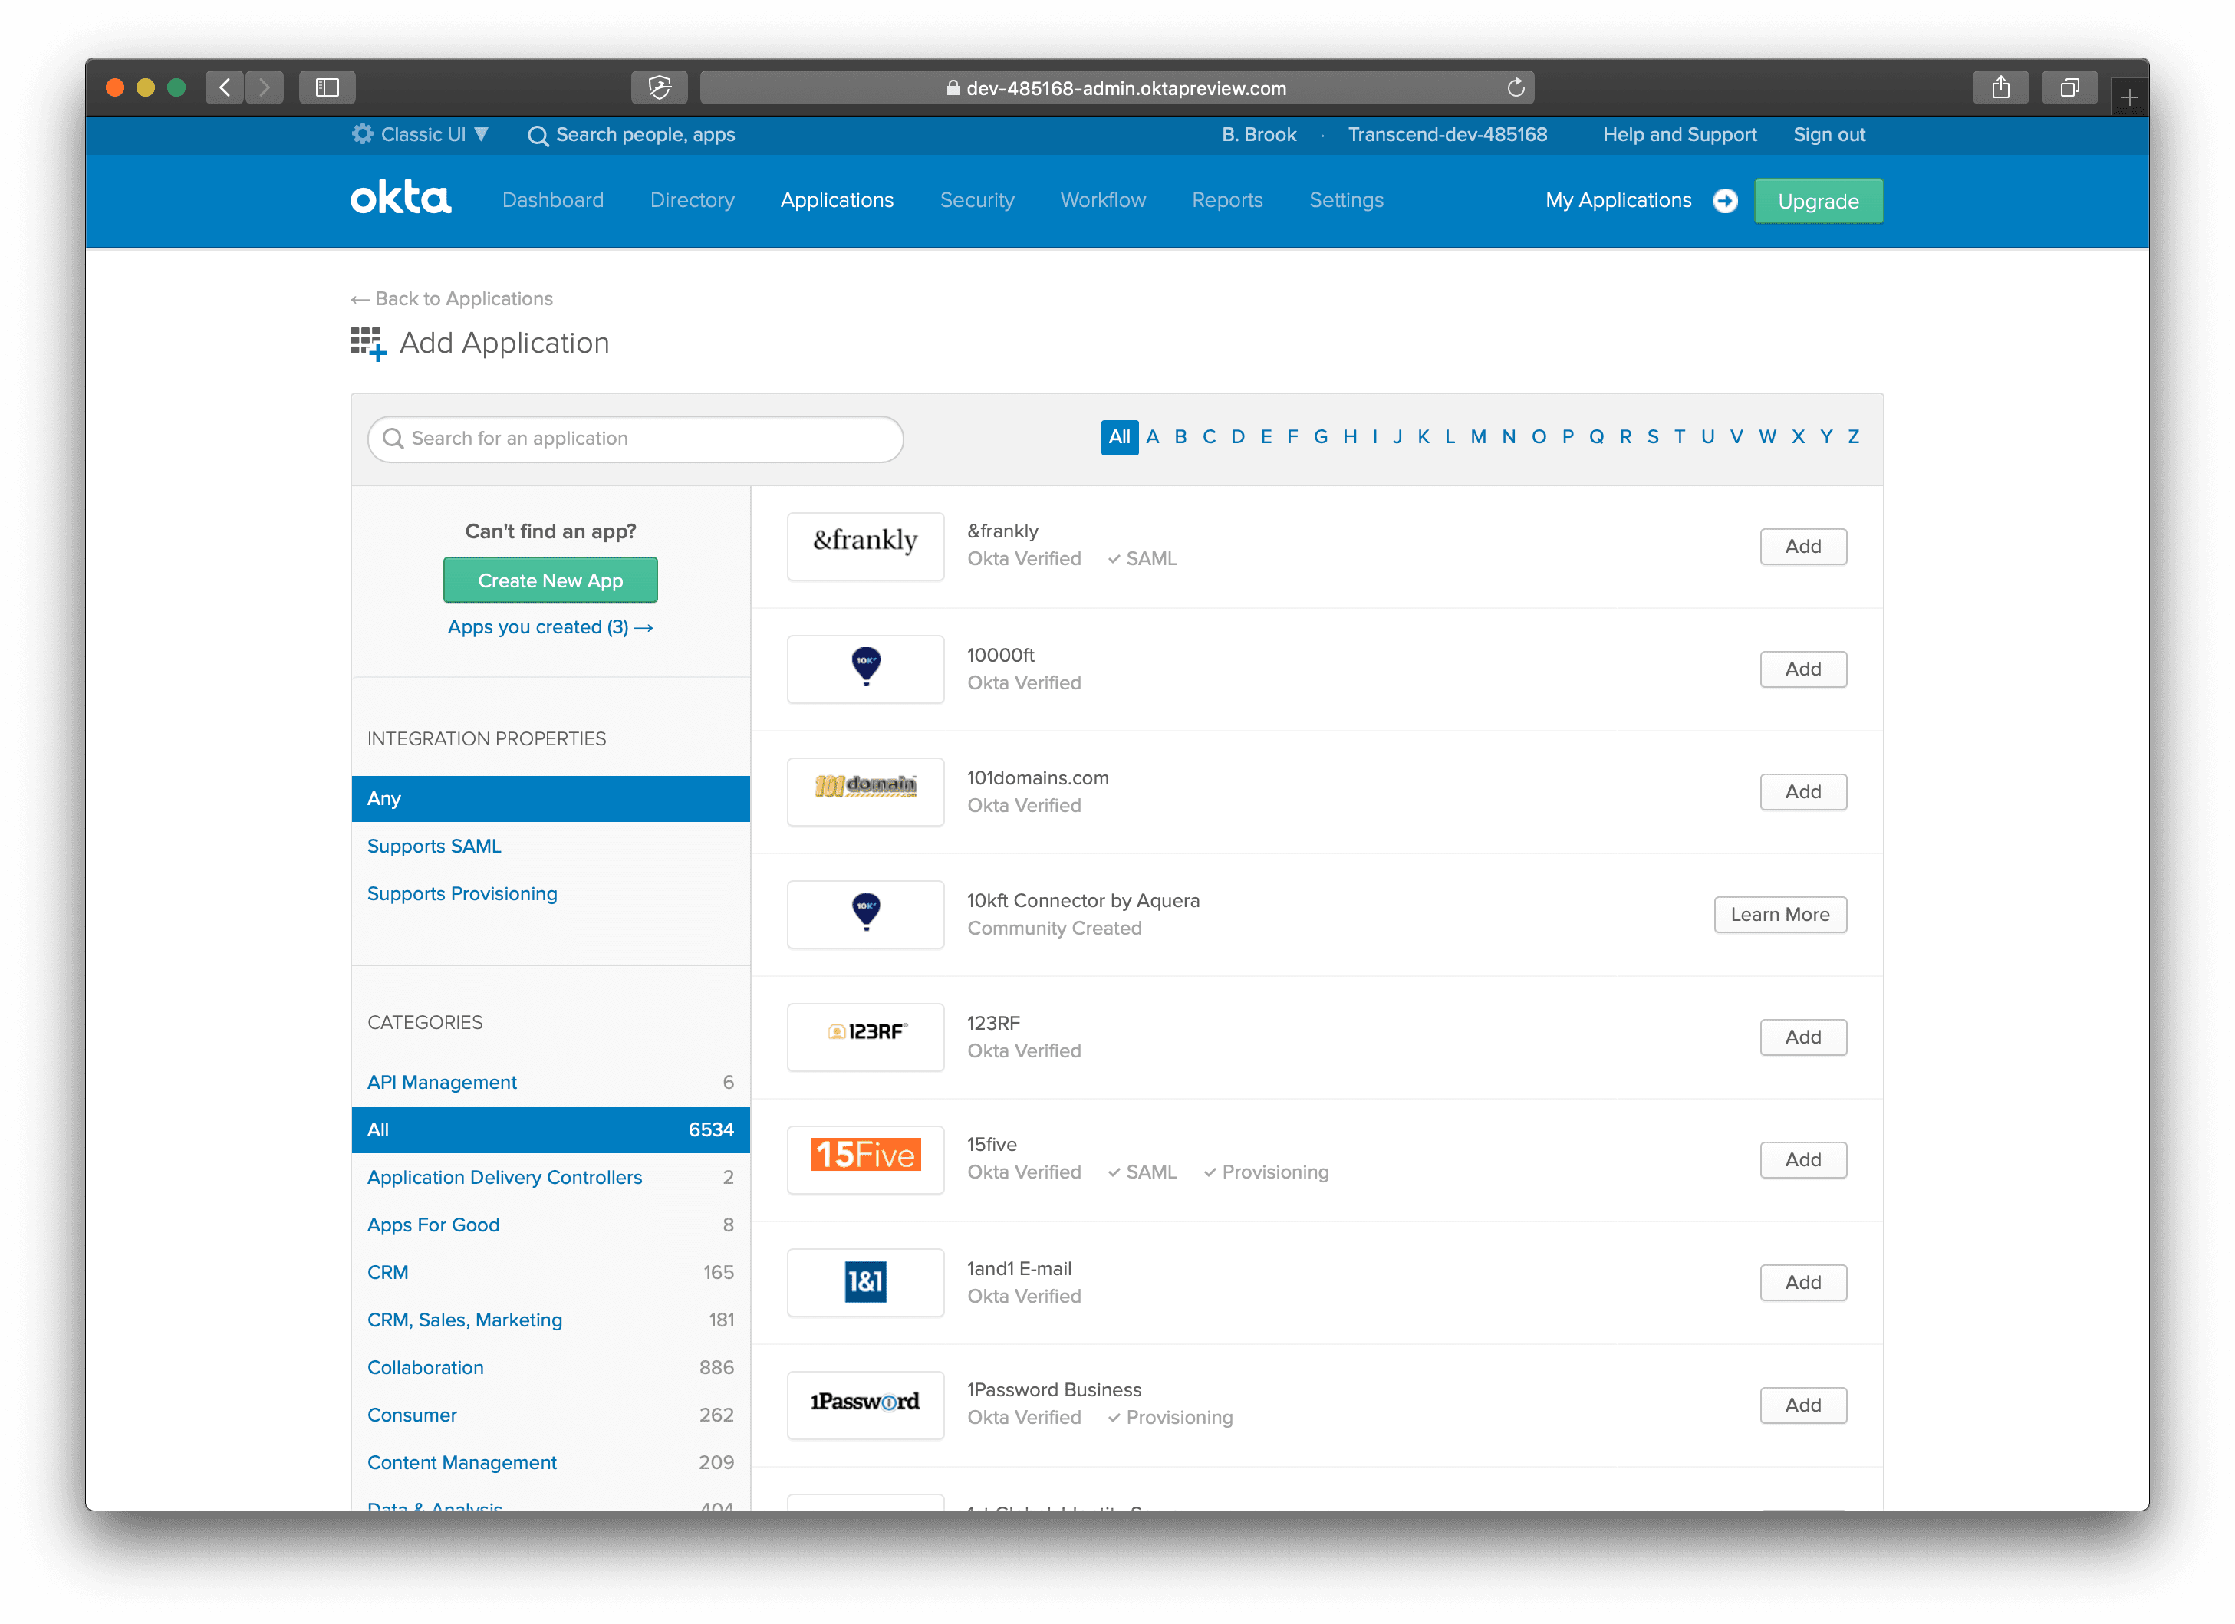
Task: Click the Okta logo in the header
Action: point(400,199)
